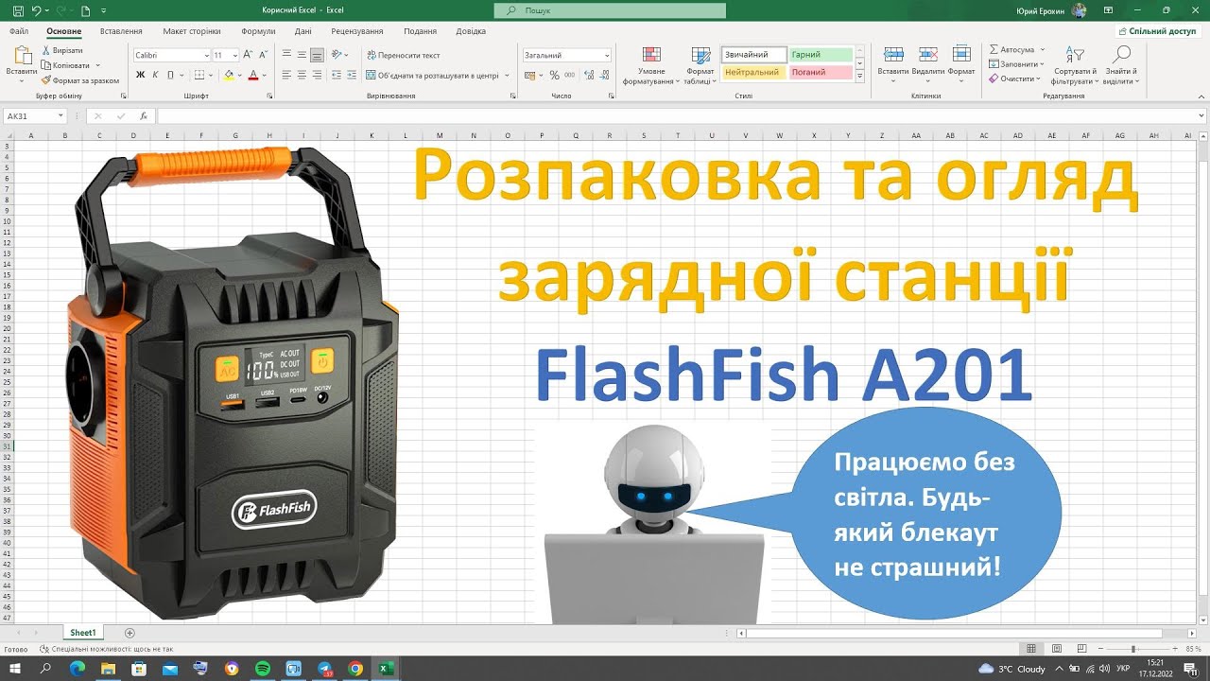Select the Sheet1 tab

tap(82, 633)
